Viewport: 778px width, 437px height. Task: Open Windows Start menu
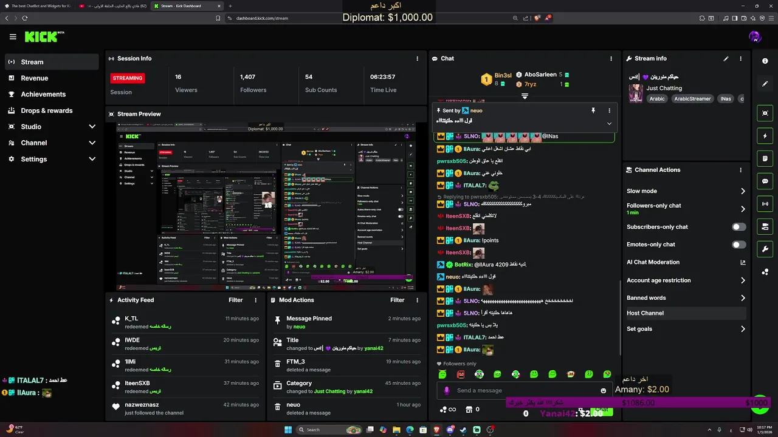coord(288,430)
